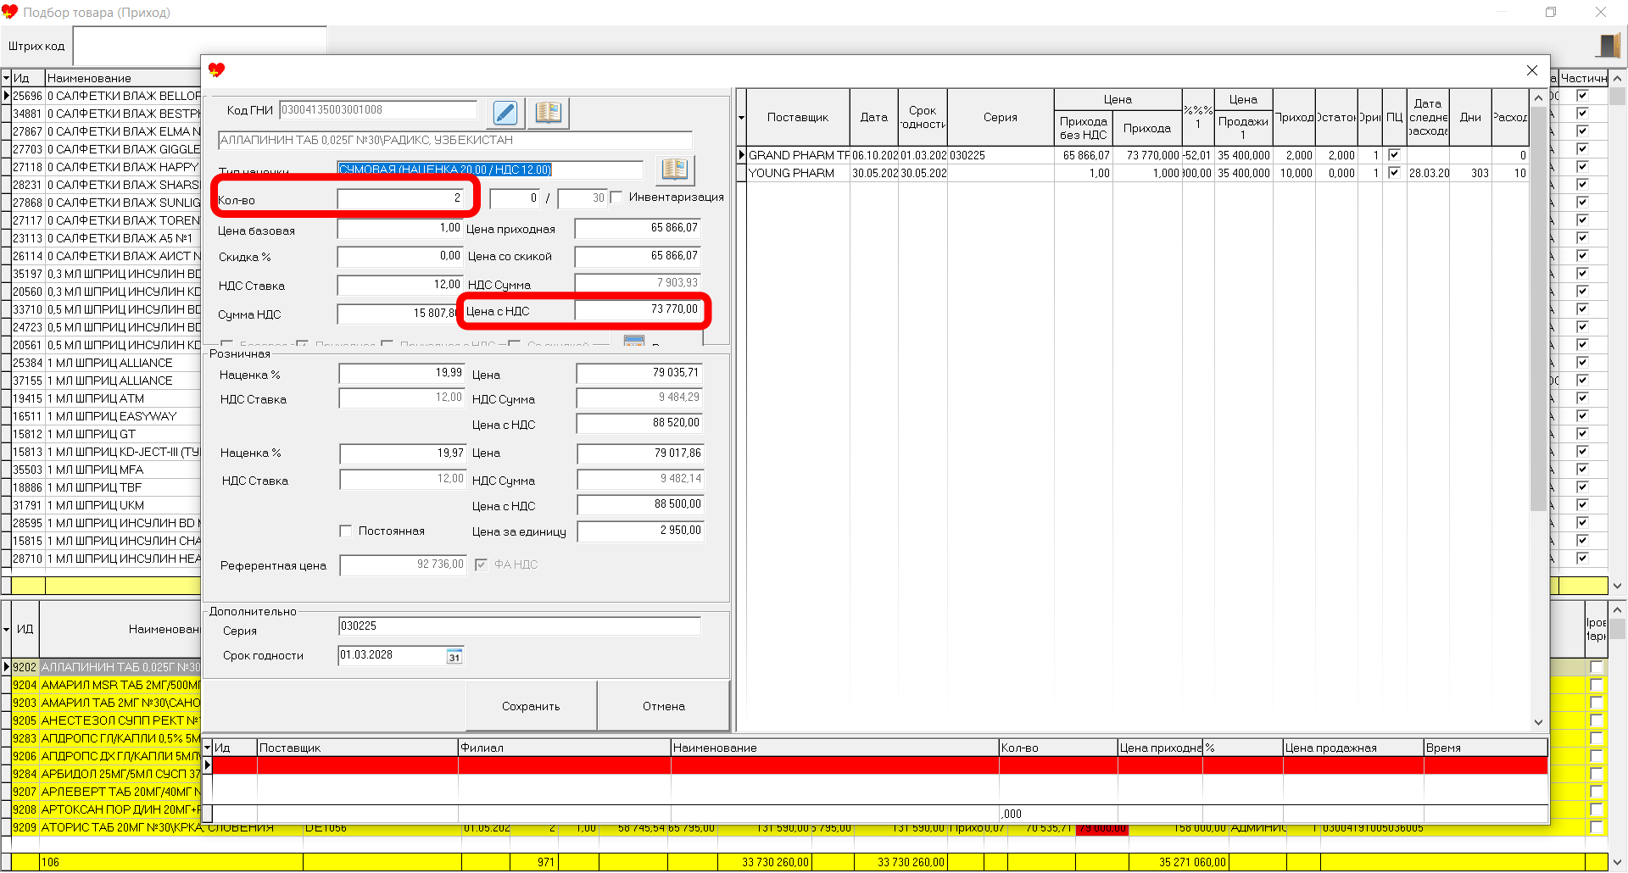Viewport: 1628px width, 873px height.
Task: Click the Цена приходная field
Action: pyautogui.click(x=638, y=228)
